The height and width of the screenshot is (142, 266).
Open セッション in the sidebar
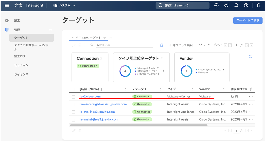click(21, 65)
